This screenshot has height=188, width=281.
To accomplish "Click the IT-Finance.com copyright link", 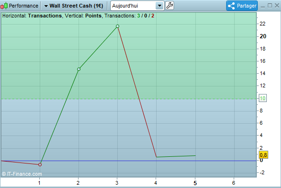I will [22, 174].
